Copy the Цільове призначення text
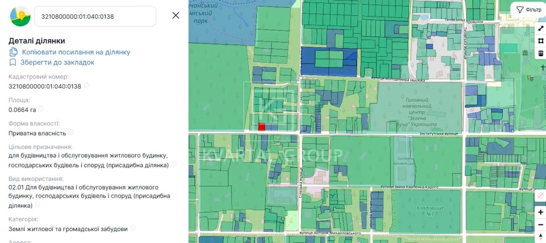 tap(174, 164)
